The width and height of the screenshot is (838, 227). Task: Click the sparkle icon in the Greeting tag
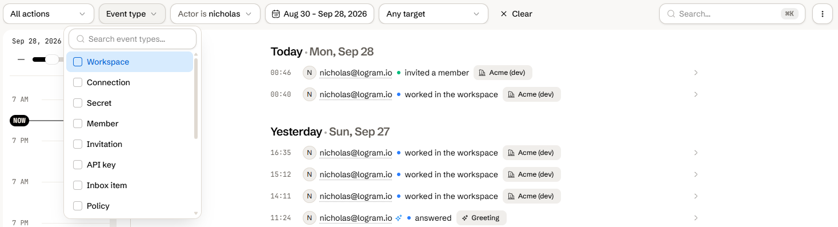pos(465,218)
